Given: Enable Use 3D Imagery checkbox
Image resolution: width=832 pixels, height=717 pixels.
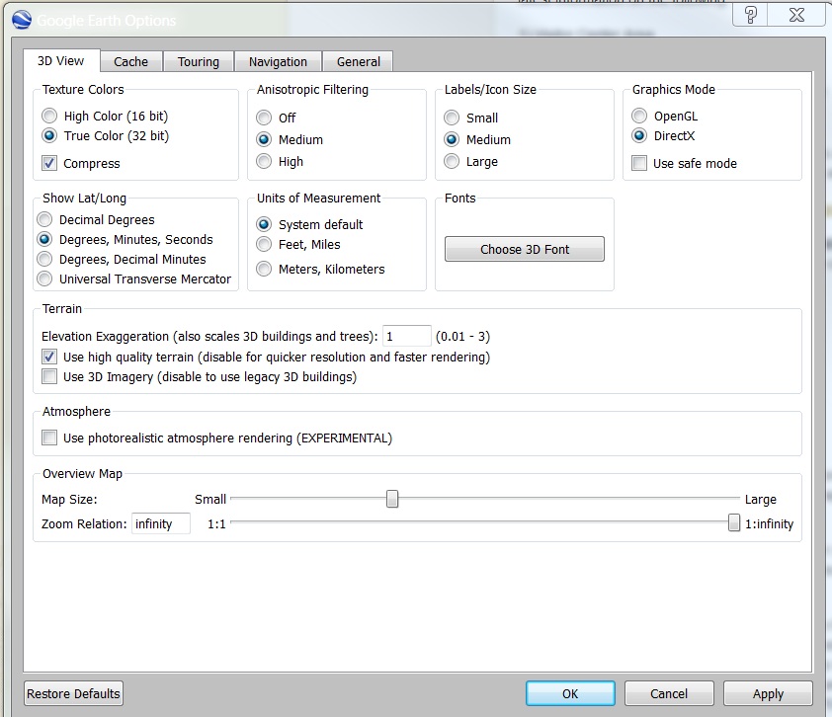Looking at the screenshot, I should coord(49,376).
